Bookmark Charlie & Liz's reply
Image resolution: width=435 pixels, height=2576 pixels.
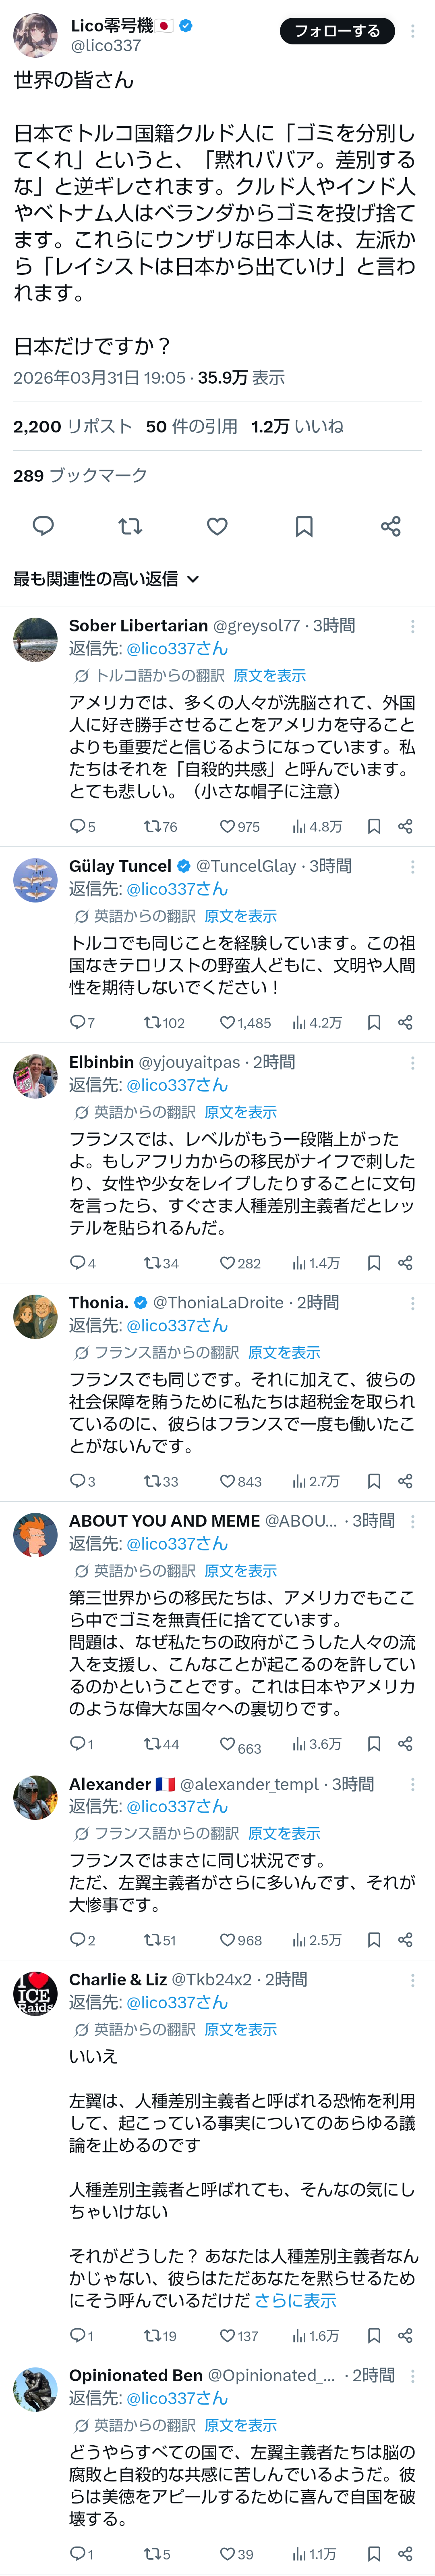pos(374,2336)
